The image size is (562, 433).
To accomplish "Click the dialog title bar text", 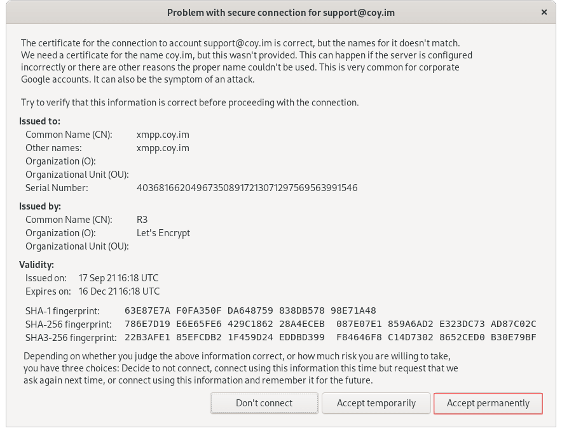I will (275, 12).
